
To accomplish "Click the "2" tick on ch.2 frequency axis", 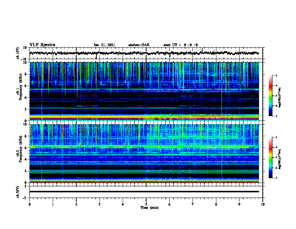I will pyautogui.click(x=26, y=171).
